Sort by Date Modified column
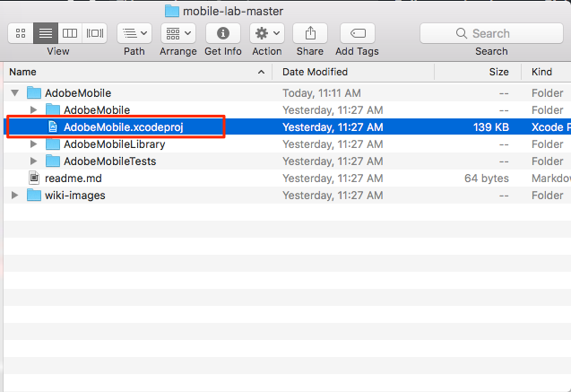Screen dimensions: 571x392 point(353,72)
